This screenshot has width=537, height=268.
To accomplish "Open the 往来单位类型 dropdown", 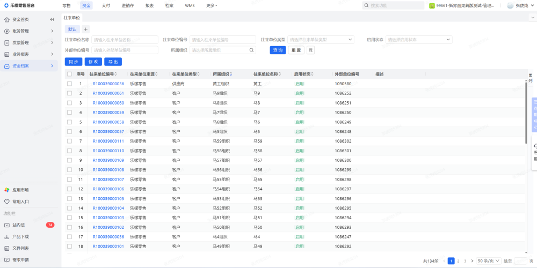I will (321, 40).
